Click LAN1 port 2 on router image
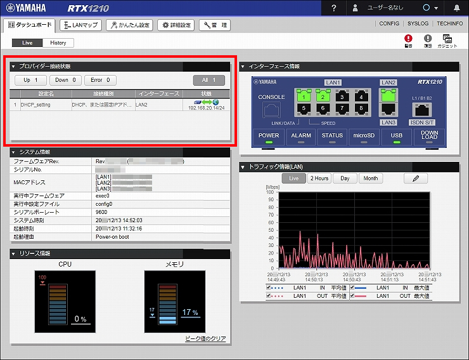Viewport: 469px width, 360px height. (x=323, y=96)
